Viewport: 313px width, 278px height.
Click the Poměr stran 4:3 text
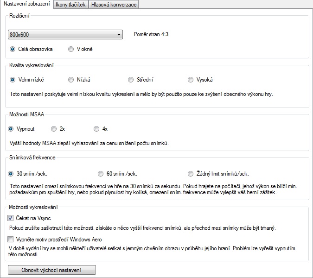click(151, 34)
